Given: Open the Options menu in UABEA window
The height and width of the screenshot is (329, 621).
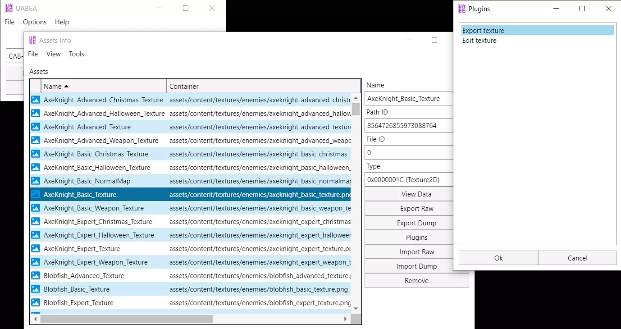Looking at the screenshot, I should click(35, 22).
